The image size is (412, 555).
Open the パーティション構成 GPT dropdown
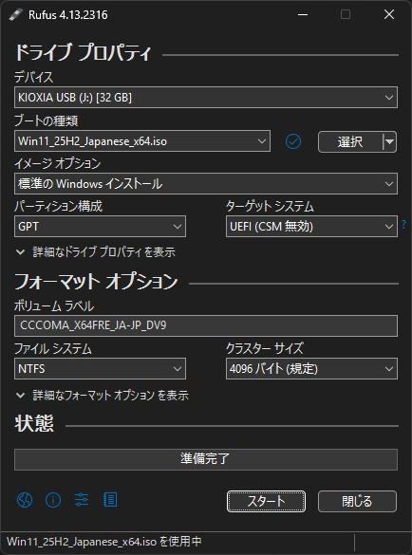pos(100,226)
